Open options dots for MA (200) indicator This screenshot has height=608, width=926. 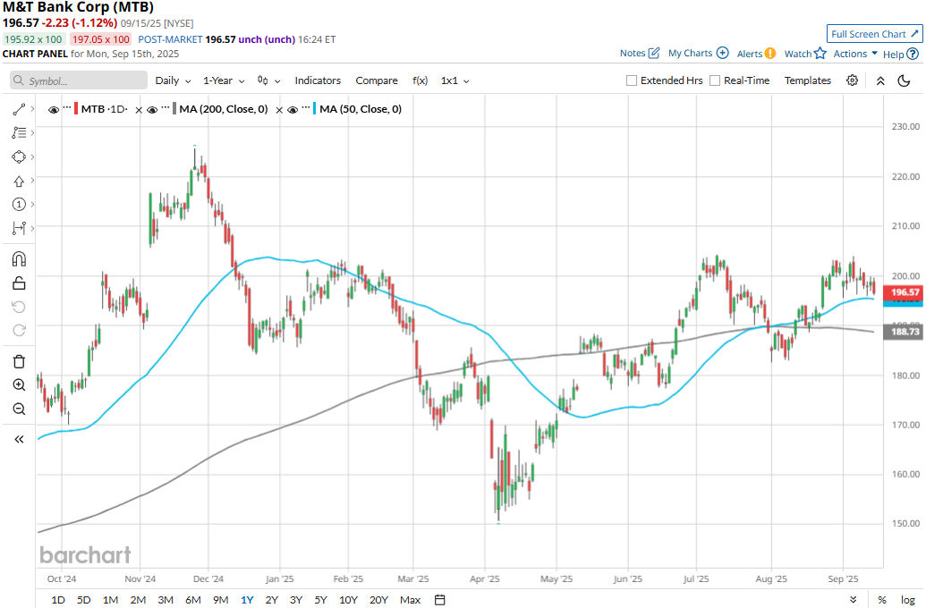coord(166,108)
